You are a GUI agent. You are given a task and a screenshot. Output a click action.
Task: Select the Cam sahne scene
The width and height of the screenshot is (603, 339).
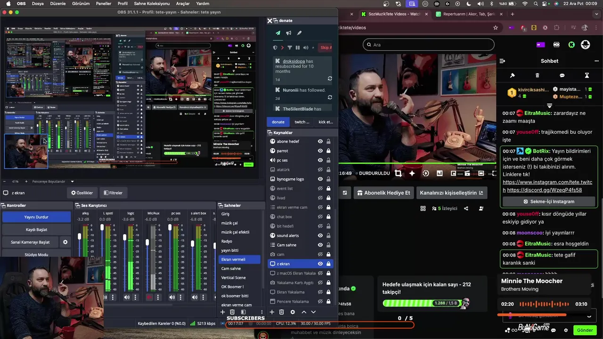click(240, 268)
